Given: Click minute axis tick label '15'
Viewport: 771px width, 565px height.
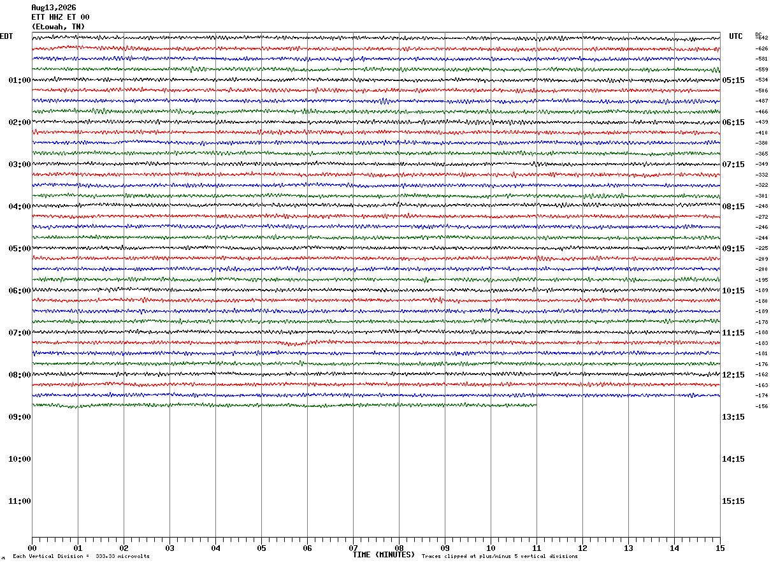Looking at the screenshot, I should (x=720, y=548).
